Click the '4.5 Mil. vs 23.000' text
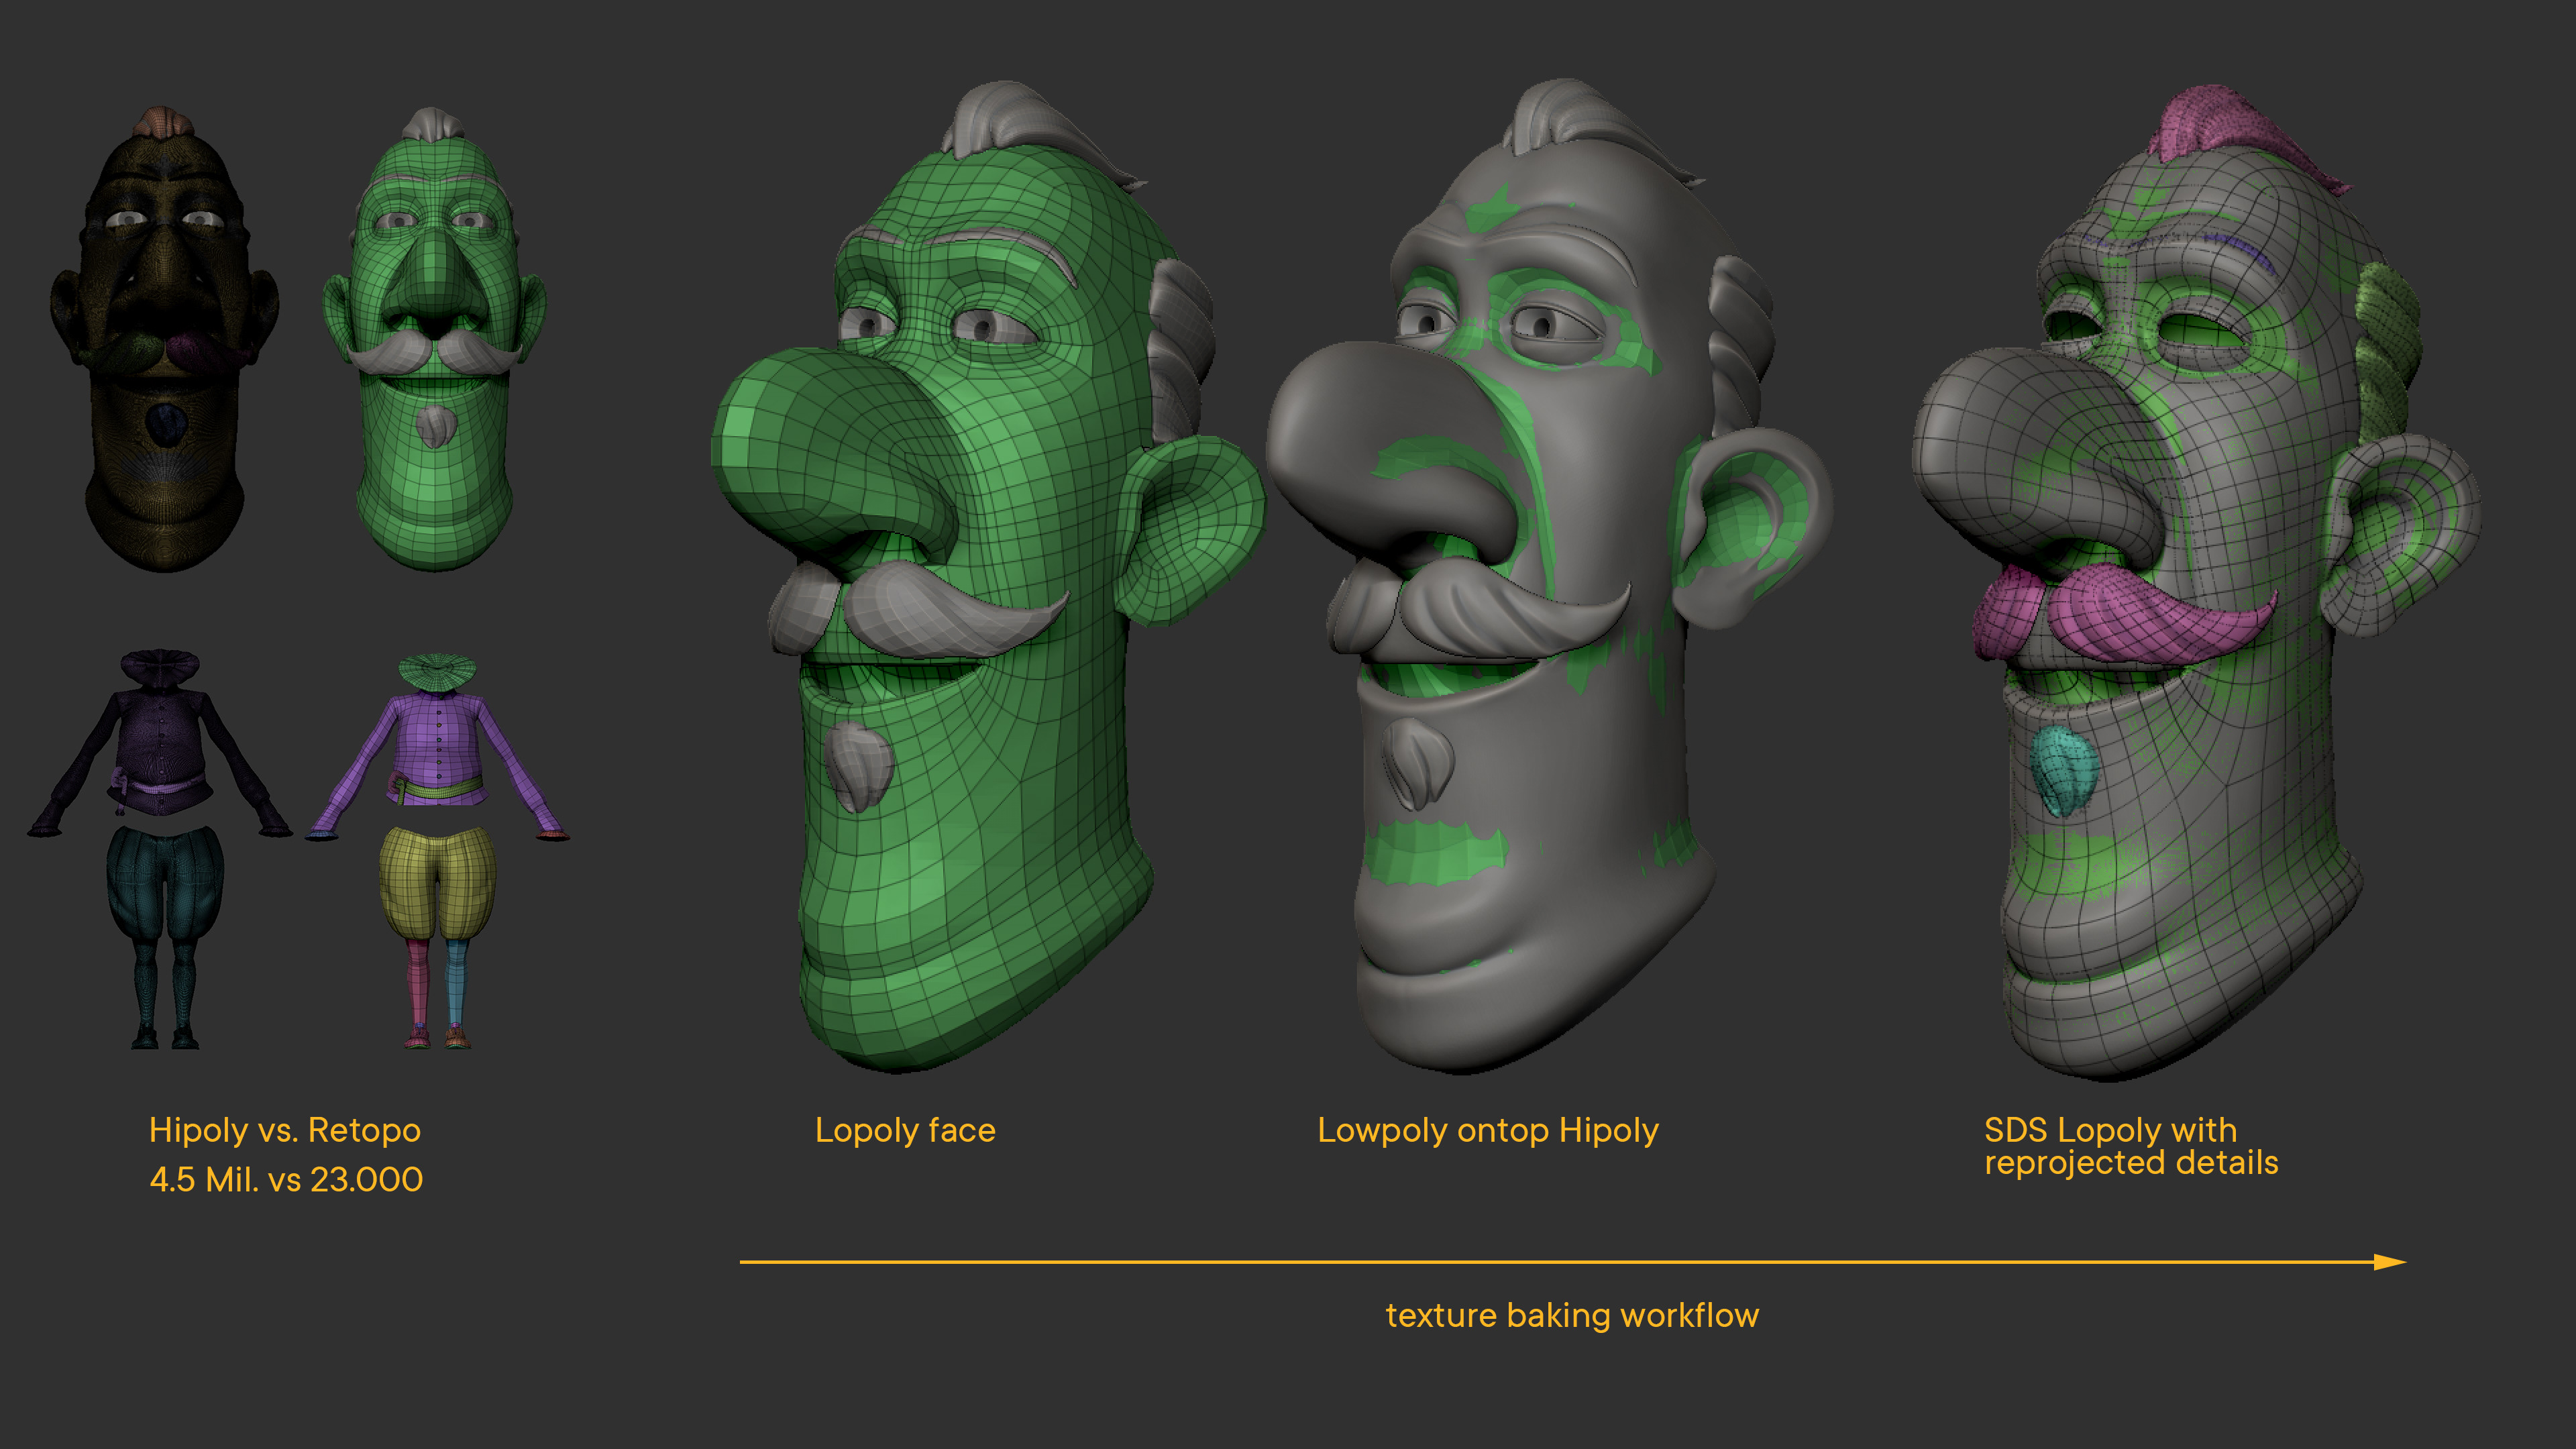2576x1449 pixels. pos(286,1180)
